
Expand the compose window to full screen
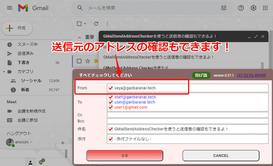tap(256, 36)
